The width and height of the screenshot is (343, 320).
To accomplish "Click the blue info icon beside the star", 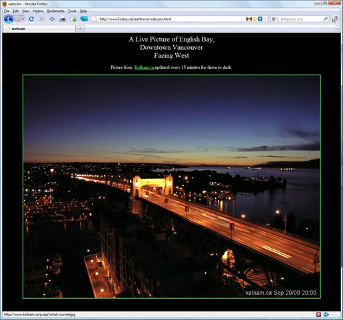I will [x=260, y=19].
